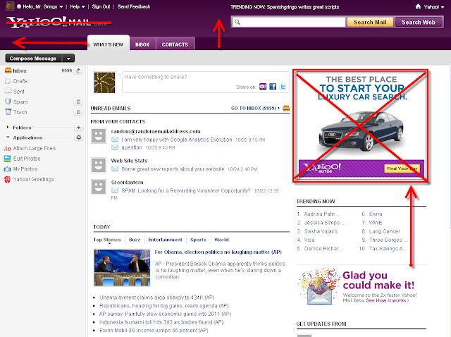Open Obama election politics headline

[x=218, y=252]
